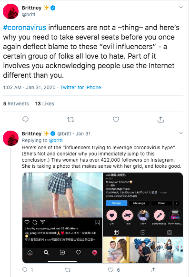
Task: View the 5 Retweets list
Action: tap(16, 104)
